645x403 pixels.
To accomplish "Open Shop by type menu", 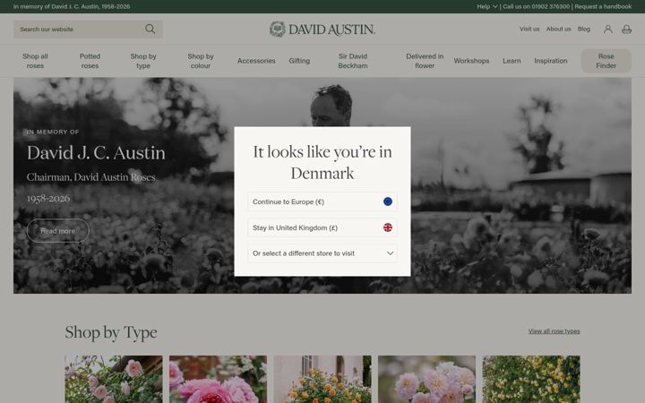I will [x=143, y=61].
